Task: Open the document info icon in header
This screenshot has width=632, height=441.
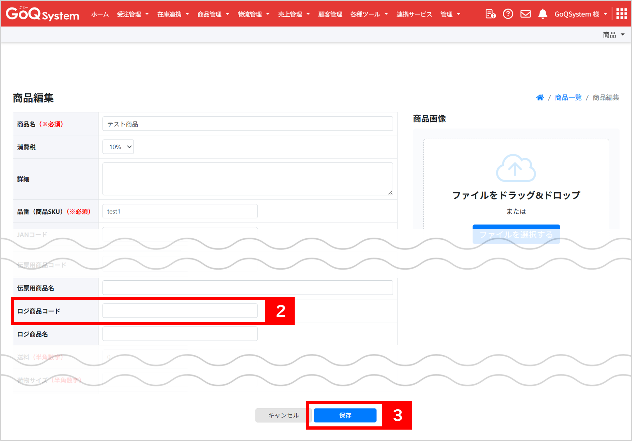Action: (x=490, y=14)
